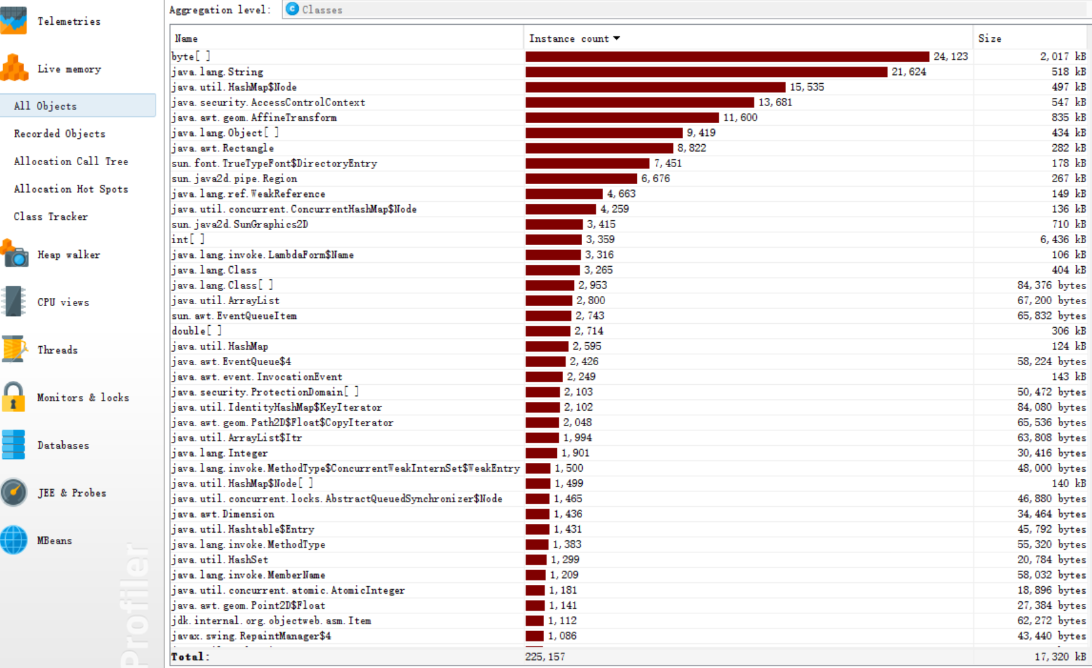Viewport: 1092px width, 668px height.
Task: Select the Monitors & locks label
Action: click(x=83, y=397)
